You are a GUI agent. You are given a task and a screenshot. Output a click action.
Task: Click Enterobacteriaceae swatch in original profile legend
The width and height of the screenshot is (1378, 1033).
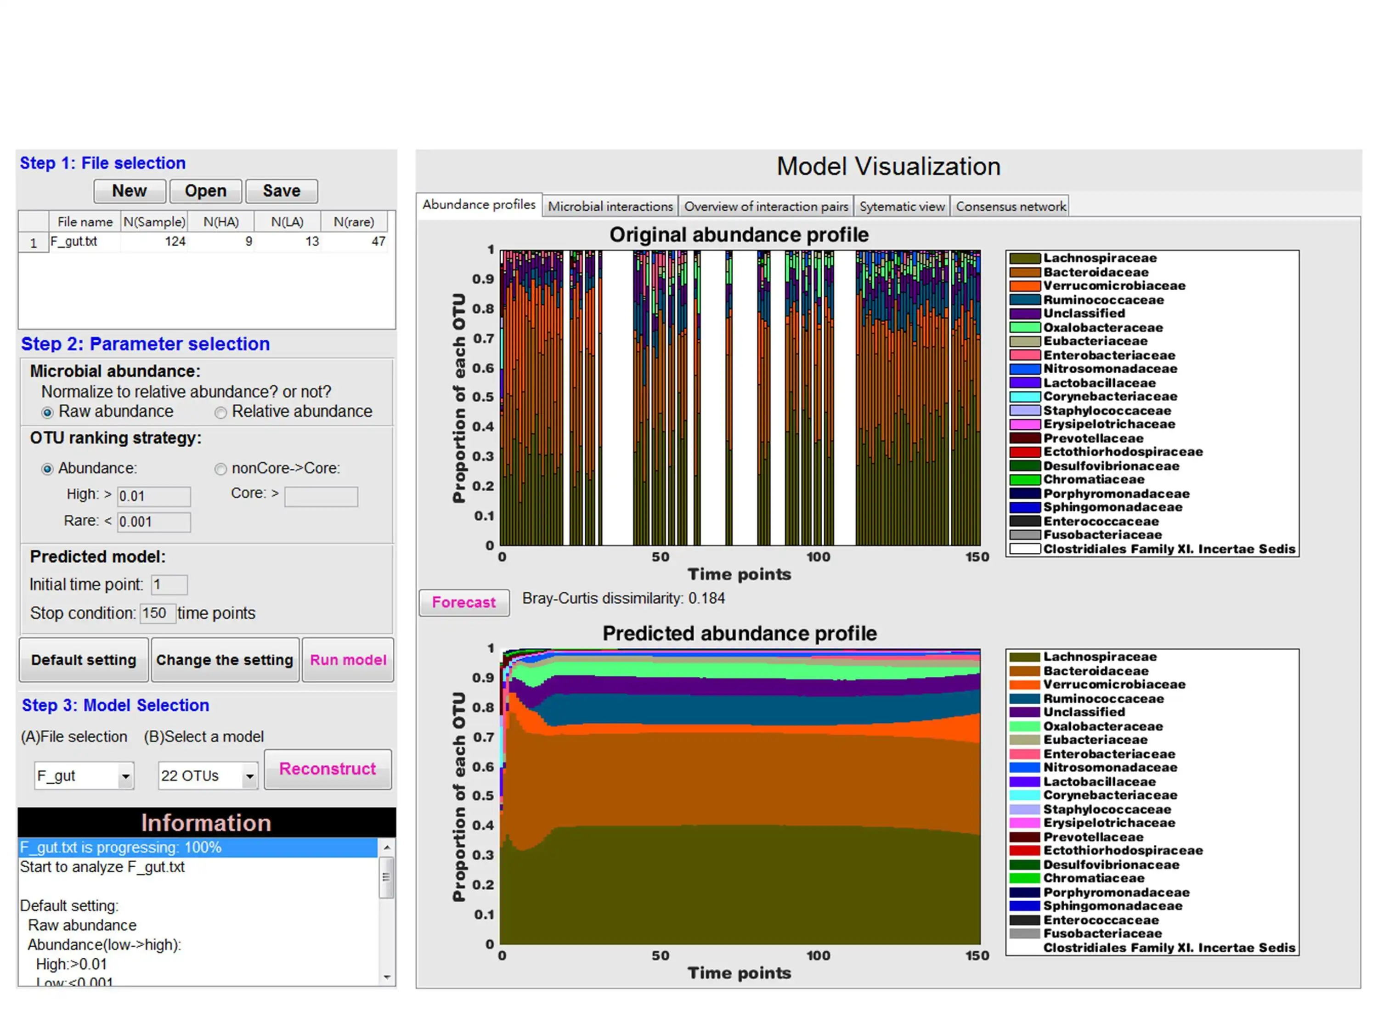pyautogui.click(x=1025, y=355)
